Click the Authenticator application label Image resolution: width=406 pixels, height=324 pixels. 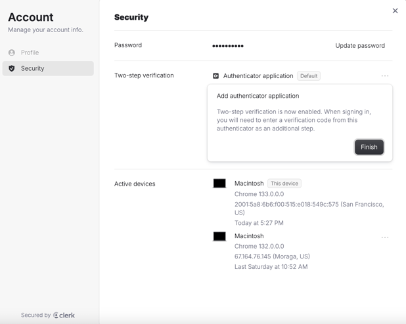(258, 76)
